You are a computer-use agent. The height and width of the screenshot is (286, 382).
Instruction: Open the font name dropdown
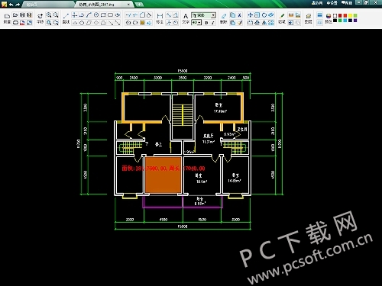tap(204, 15)
